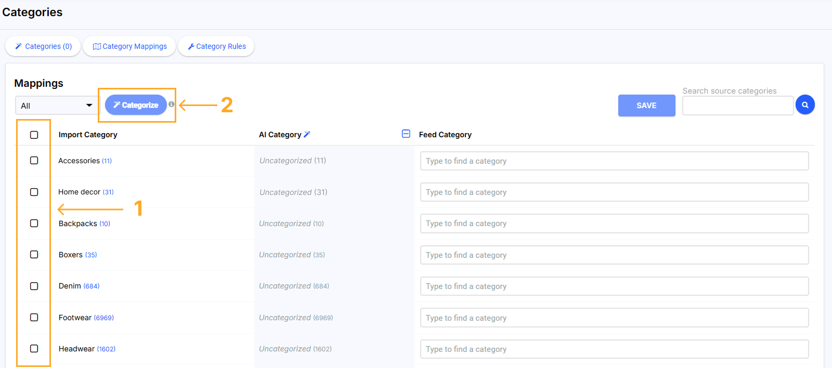The height and width of the screenshot is (368, 832).
Task: Click the magic wand icon next to AI Category
Action: tap(307, 135)
